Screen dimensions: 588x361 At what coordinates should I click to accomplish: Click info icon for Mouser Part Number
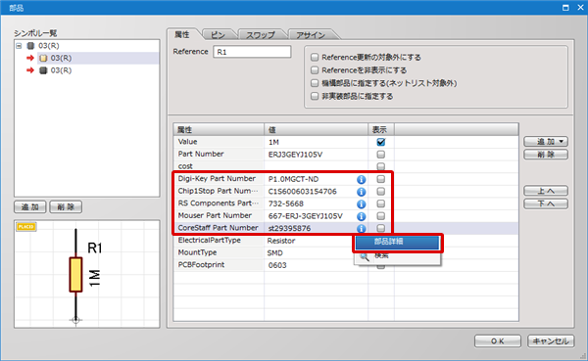click(361, 216)
